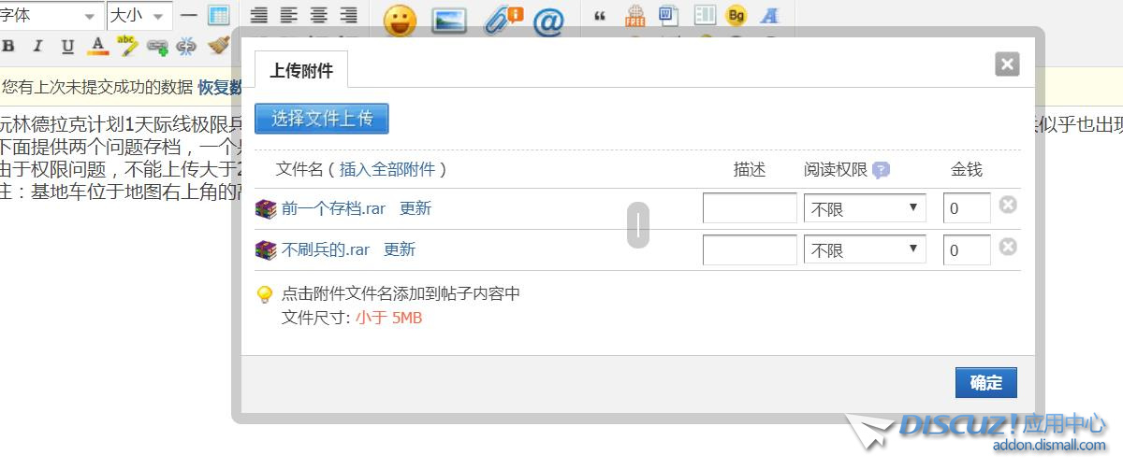Open the 字体 font family dropdown
1123x469 pixels.
point(51,16)
